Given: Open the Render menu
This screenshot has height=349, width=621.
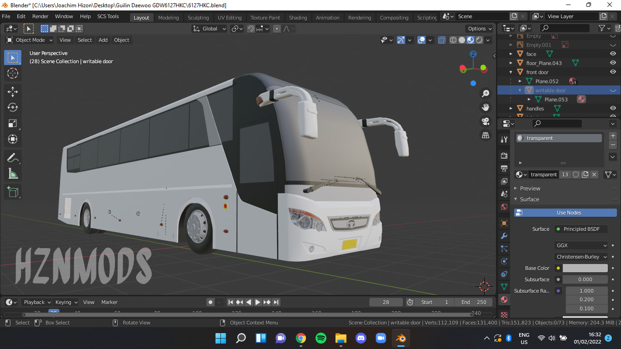Looking at the screenshot, I should 40,16.
